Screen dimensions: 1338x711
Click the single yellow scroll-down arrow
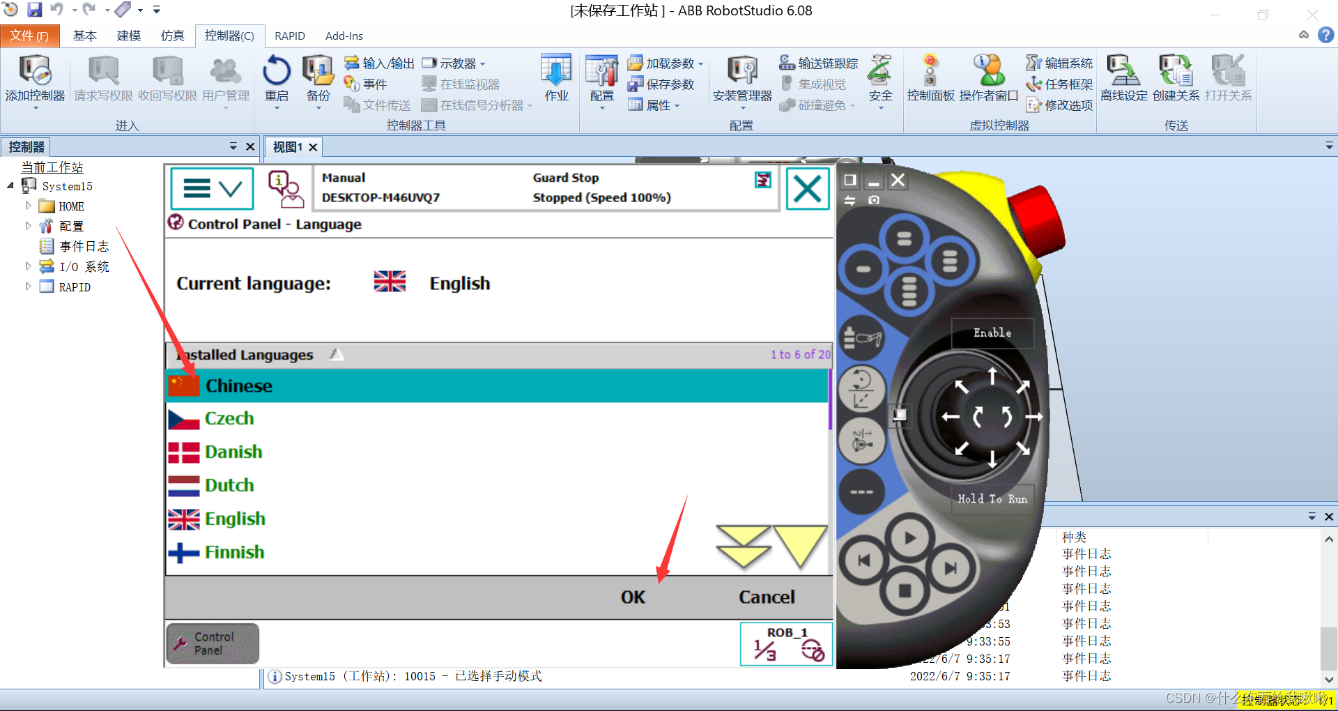(x=800, y=547)
